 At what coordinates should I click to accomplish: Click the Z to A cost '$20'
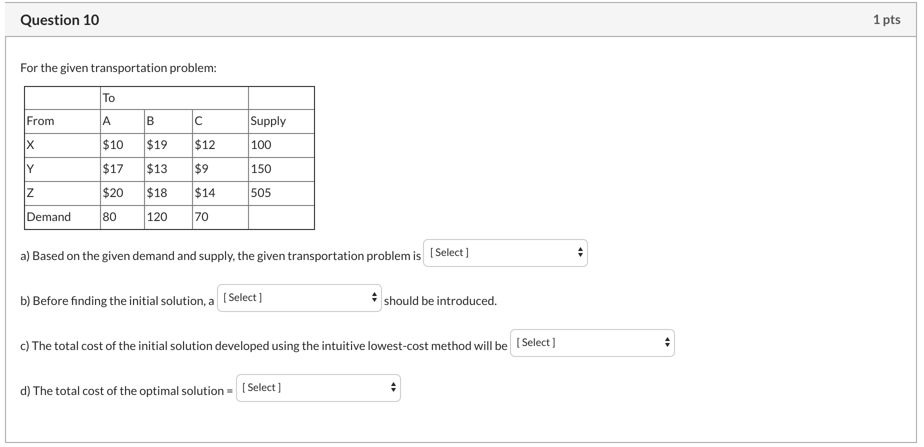pos(113,193)
